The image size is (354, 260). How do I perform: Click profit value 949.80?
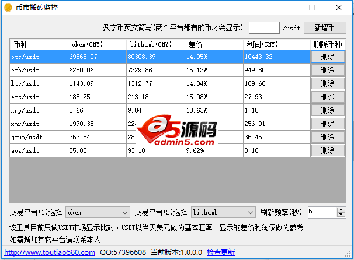coord(277,70)
